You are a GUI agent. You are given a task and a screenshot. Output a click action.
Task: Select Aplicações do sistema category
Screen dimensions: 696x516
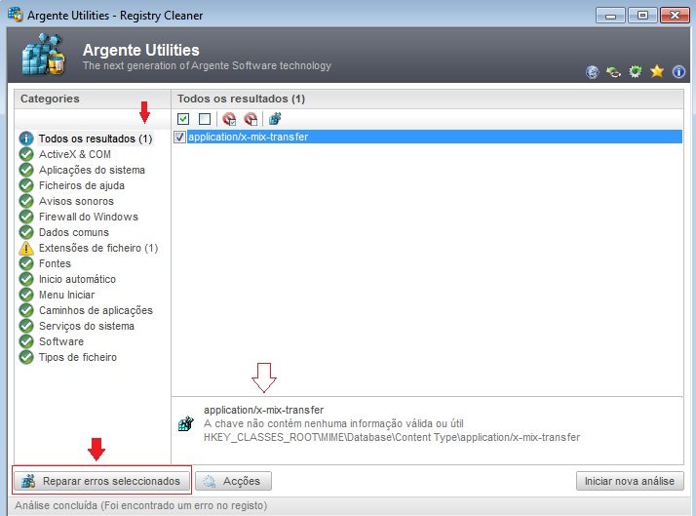click(92, 170)
